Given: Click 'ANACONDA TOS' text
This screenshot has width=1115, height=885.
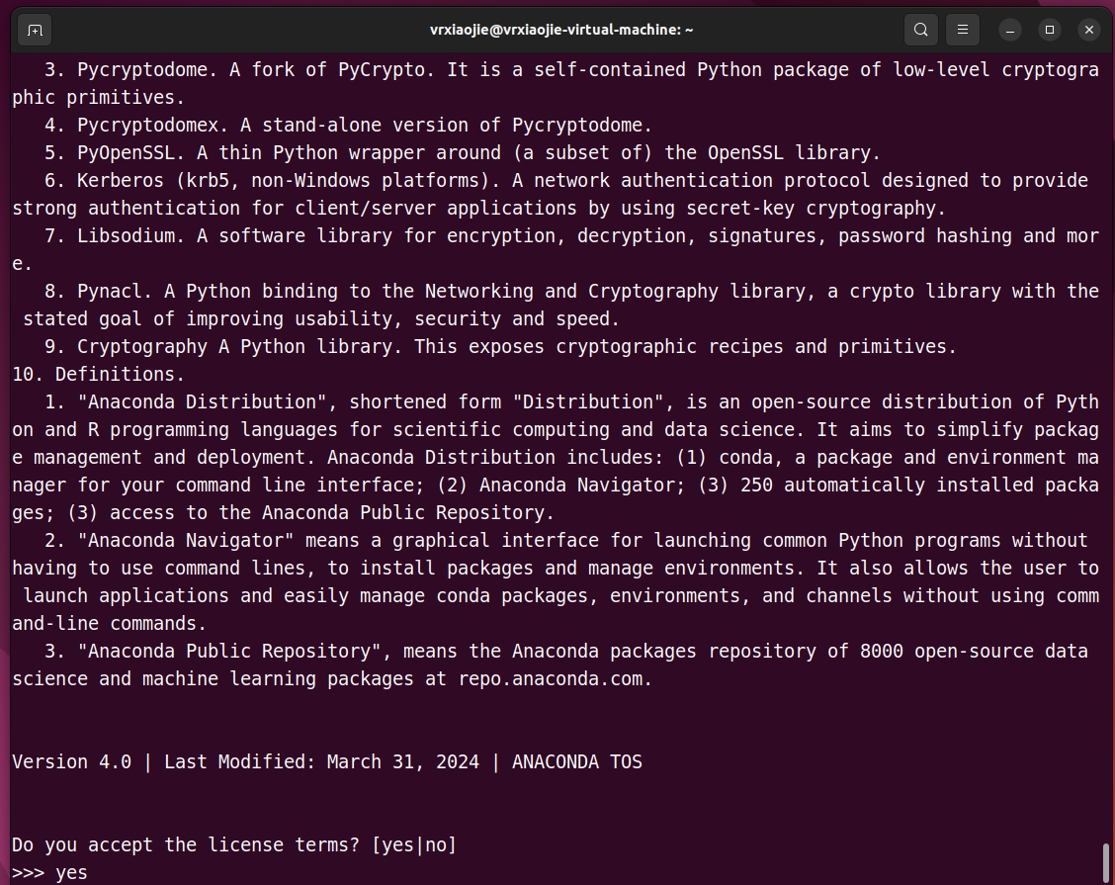Looking at the screenshot, I should 577,762.
